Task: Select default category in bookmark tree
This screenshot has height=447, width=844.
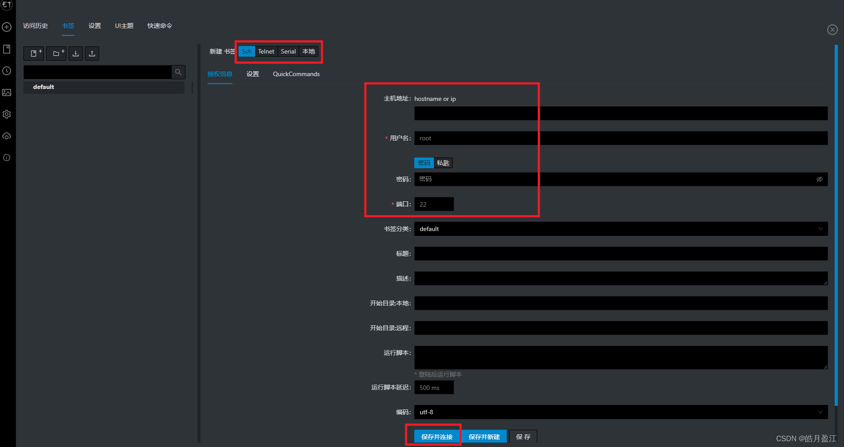Action: click(104, 87)
